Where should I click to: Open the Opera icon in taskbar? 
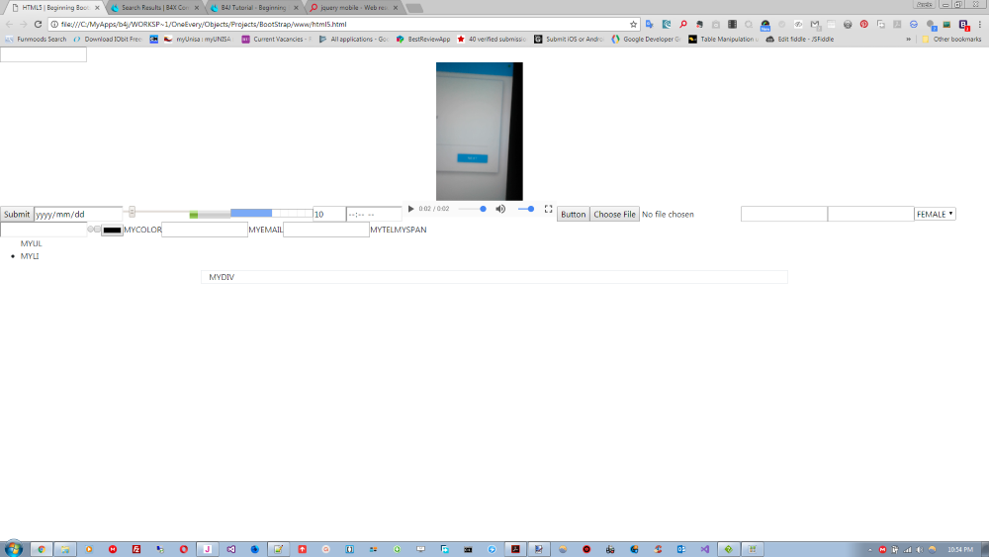[x=184, y=549]
